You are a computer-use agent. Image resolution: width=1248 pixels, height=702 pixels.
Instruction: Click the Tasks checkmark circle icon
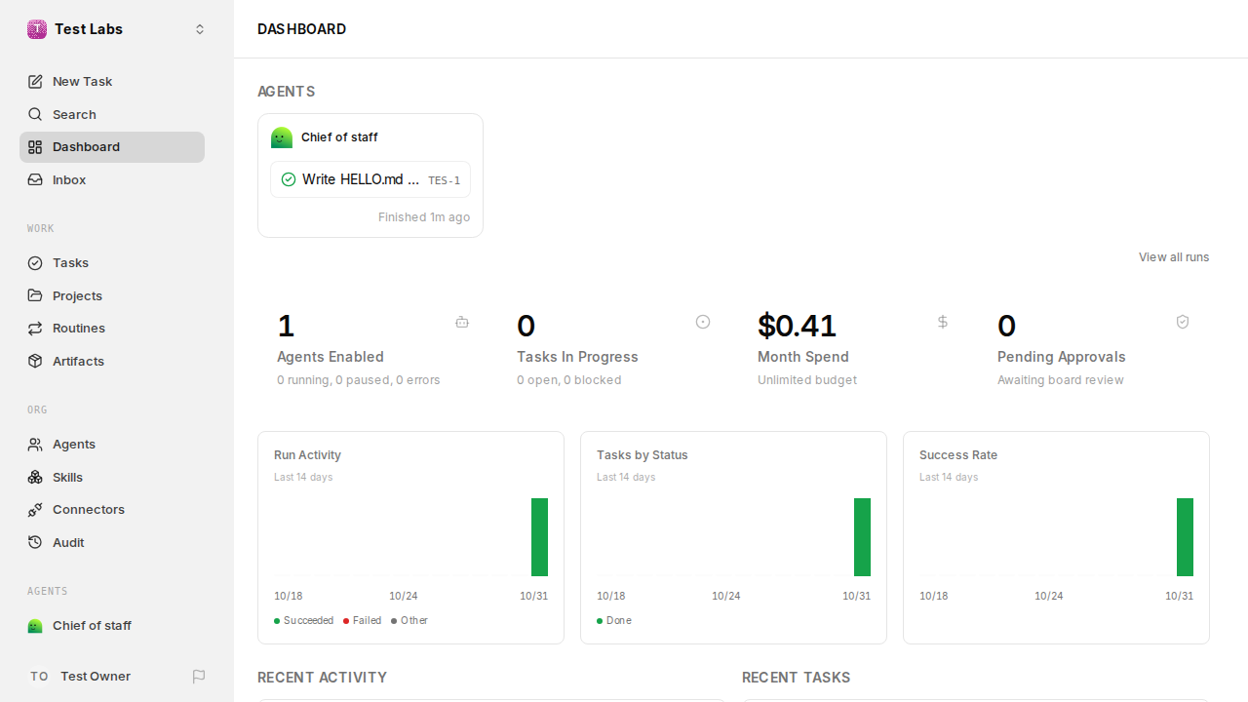pyautogui.click(x=35, y=263)
